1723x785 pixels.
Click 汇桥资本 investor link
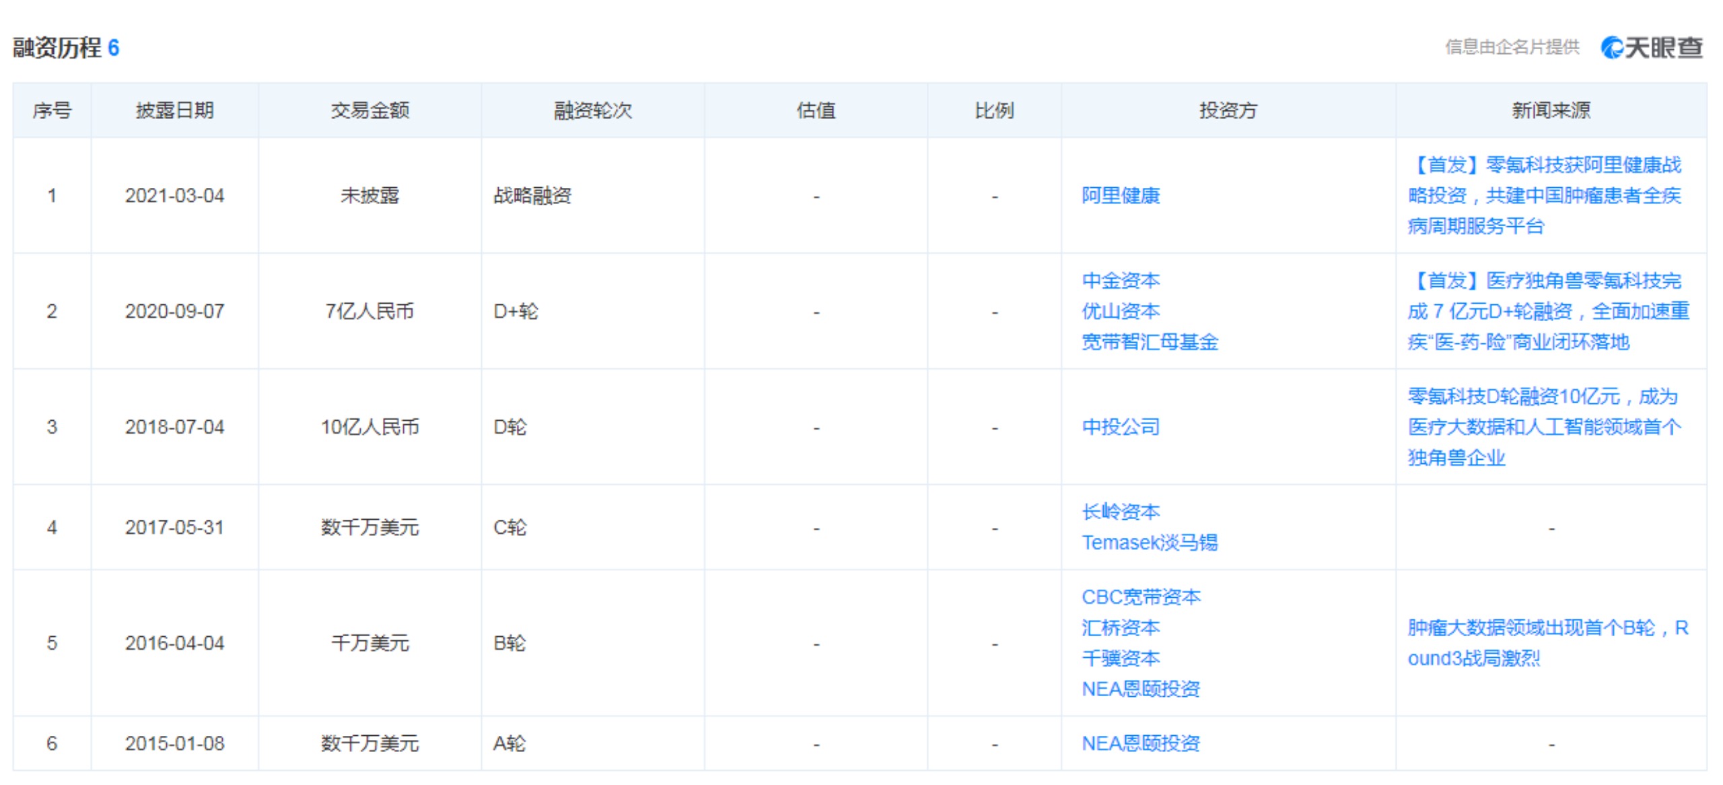click(x=1120, y=628)
